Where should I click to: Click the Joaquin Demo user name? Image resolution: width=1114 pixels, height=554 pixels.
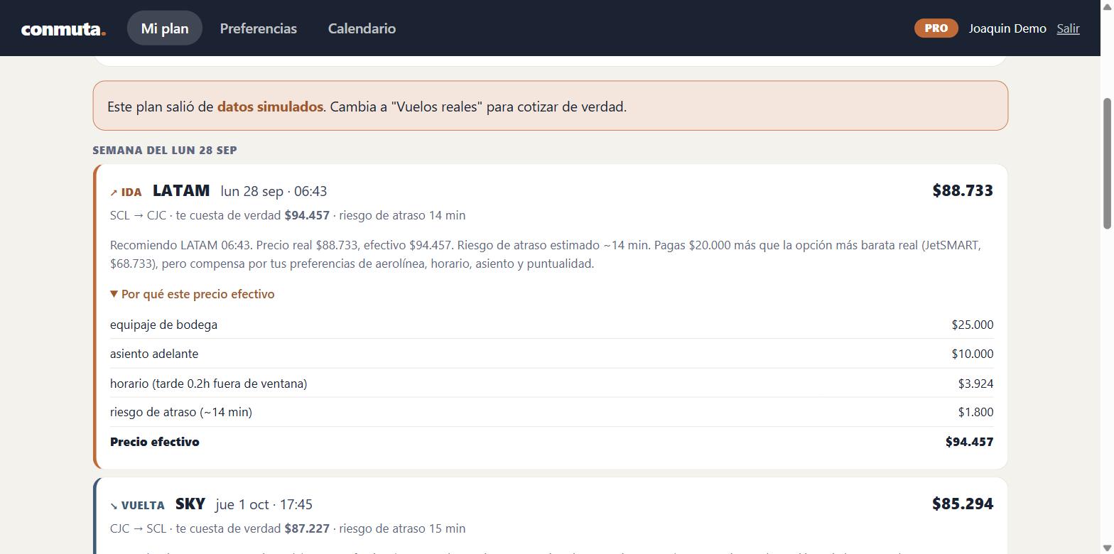(1007, 28)
